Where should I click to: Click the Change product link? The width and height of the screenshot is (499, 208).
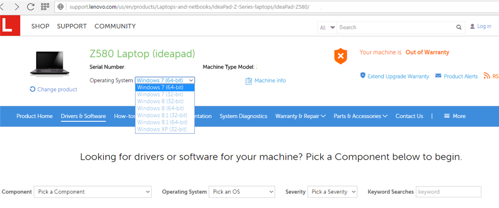(x=58, y=89)
